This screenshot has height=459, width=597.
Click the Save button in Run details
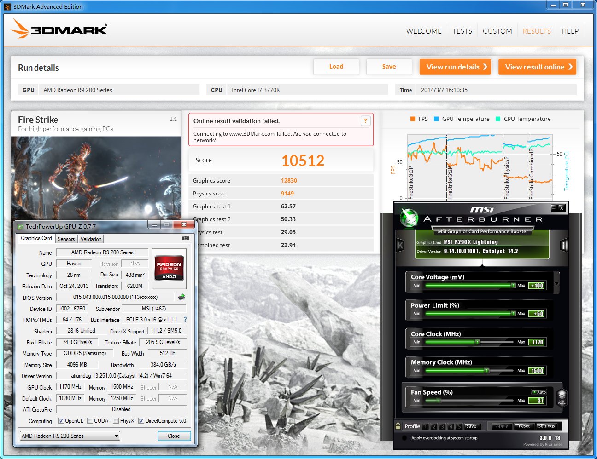tap(389, 66)
